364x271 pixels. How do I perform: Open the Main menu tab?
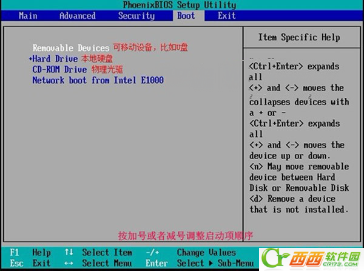coord(28,16)
